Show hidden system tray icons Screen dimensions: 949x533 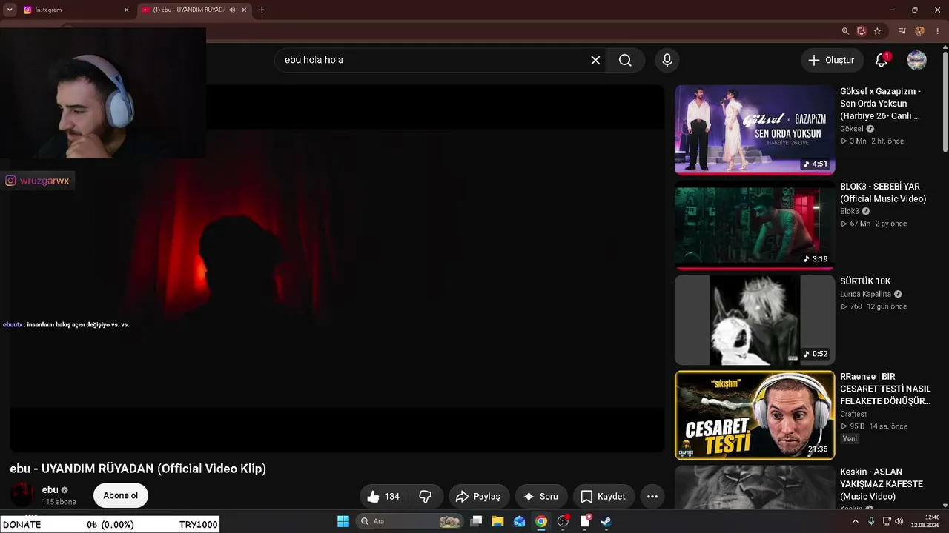click(x=855, y=521)
